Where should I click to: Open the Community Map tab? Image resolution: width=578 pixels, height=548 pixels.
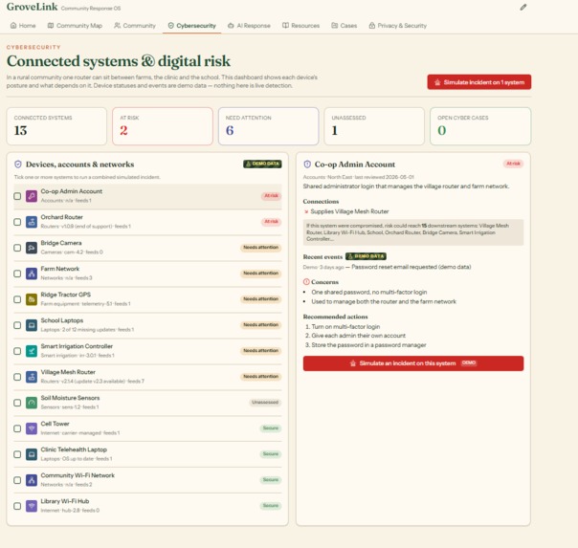tap(75, 26)
